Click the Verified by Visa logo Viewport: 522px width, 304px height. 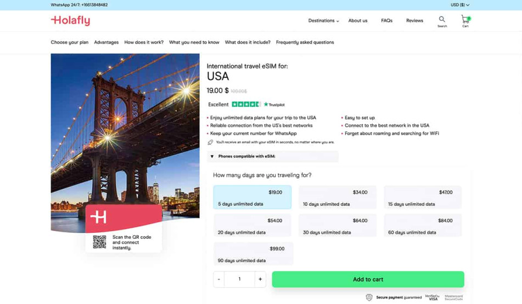click(433, 297)
